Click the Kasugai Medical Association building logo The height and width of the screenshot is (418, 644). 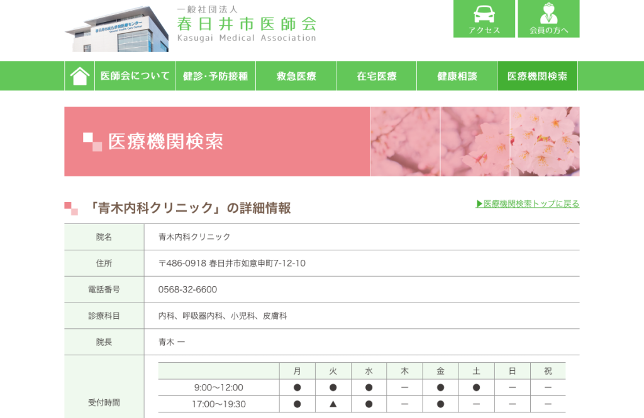116,29
